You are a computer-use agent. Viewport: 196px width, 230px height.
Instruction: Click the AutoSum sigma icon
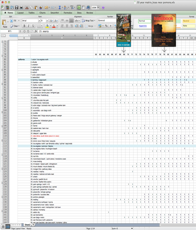tap(60, 7)
